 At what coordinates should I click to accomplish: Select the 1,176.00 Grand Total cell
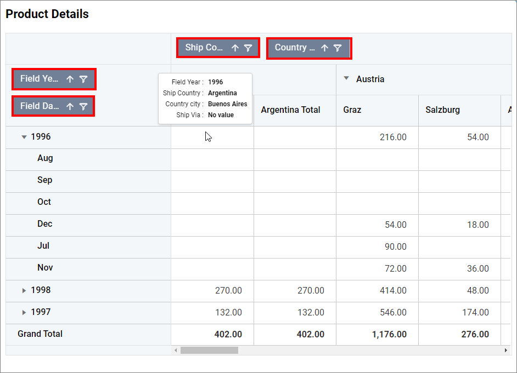[389, 334]
